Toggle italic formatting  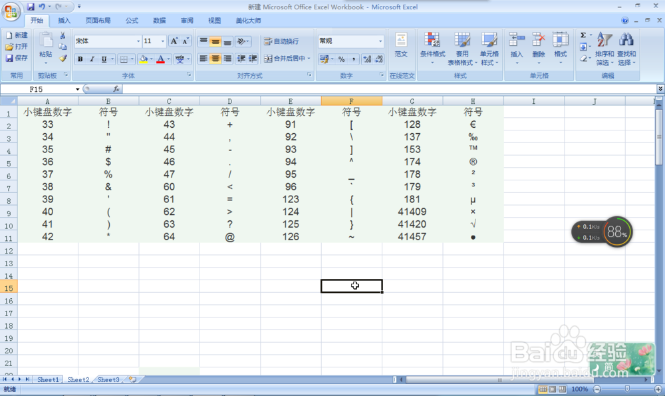(92, 59)
